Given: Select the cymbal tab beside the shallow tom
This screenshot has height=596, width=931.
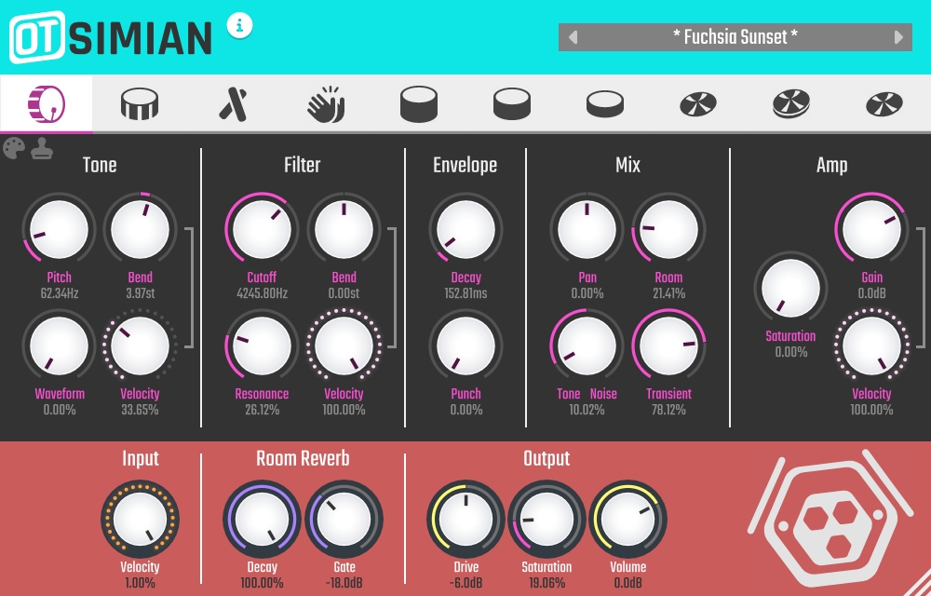Looking at the screenshot, I should 698,104.
